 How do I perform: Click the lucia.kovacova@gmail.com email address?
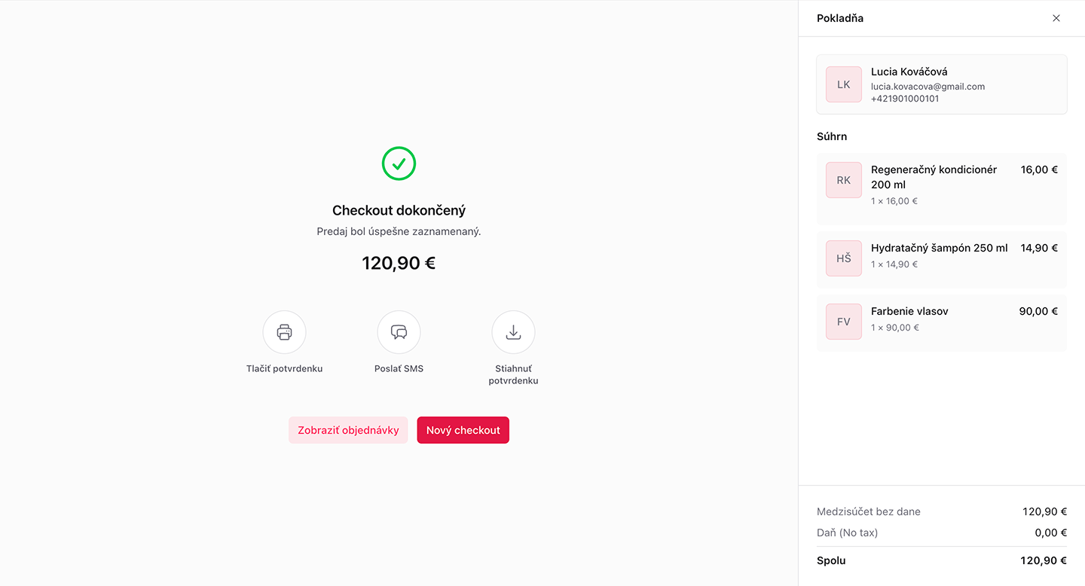pos(928,87)
